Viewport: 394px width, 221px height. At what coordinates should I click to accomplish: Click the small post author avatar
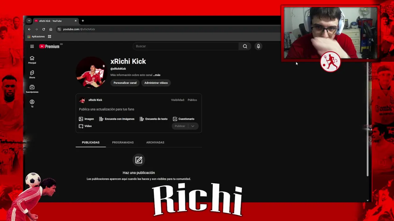tap(82, 100)
